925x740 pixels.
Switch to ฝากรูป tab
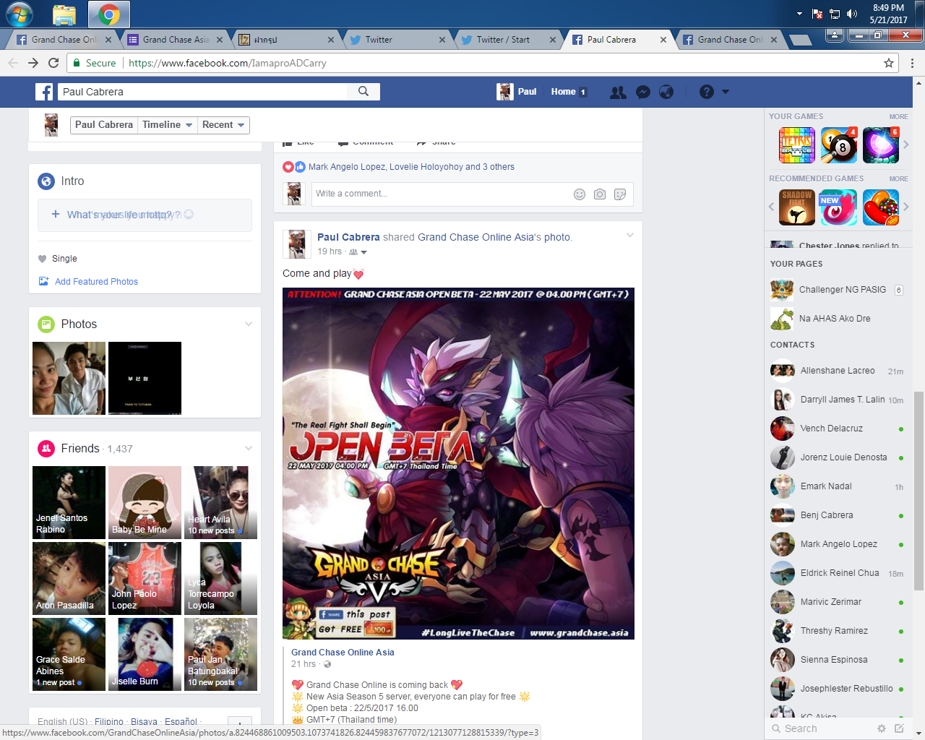click(x=287, y=40)
